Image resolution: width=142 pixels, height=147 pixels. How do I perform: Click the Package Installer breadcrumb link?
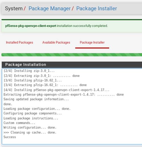[x=97, y=8]
